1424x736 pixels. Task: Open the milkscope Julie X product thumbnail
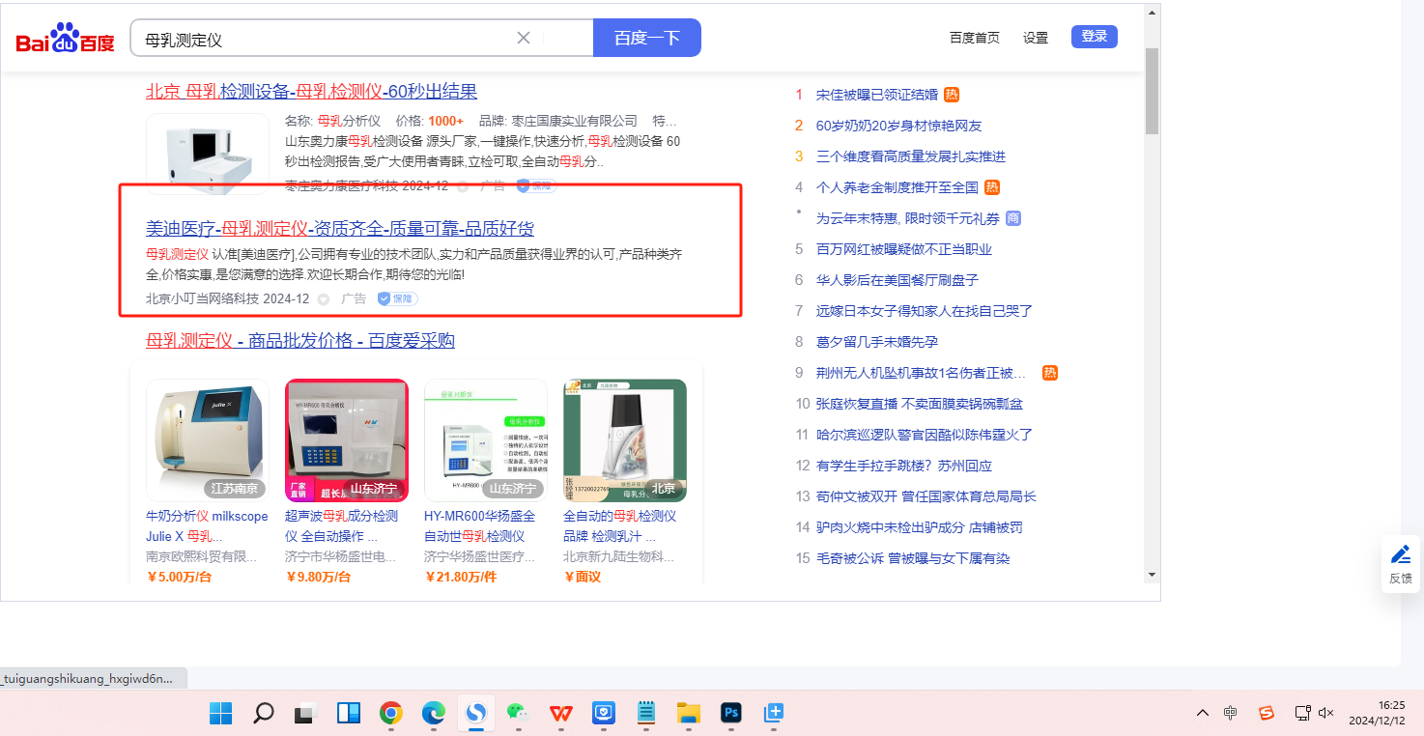coord(207,439)
